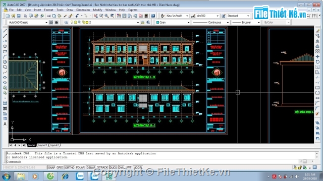Undo the last action with the curved arrow
This screenshot has height=181, width=323.
pos(77,16)
